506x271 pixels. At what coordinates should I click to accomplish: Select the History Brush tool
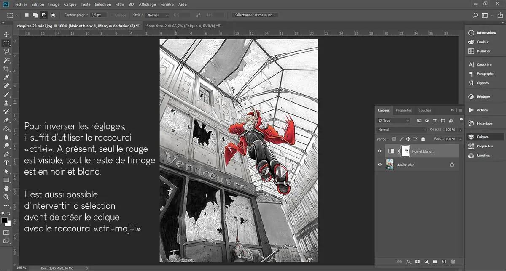tap(6, 112)
